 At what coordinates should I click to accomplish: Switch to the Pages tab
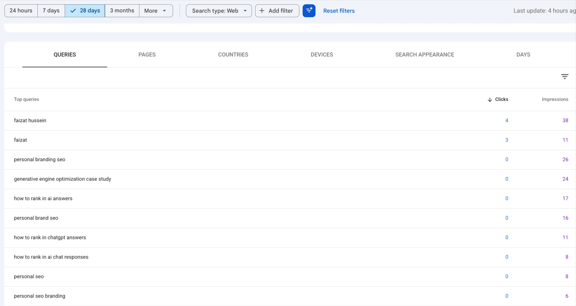click(147, 55)
